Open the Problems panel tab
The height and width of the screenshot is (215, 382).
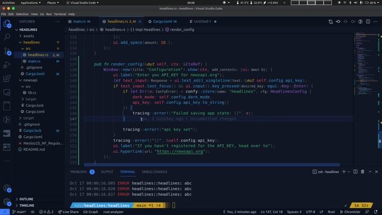tap(78, 172)
